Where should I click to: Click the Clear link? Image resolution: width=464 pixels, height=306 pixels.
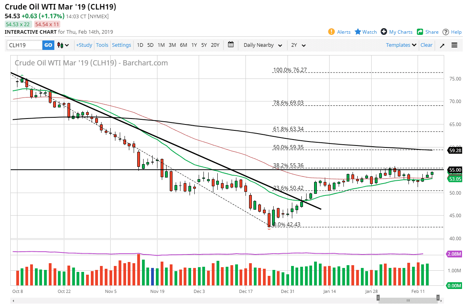426,45
